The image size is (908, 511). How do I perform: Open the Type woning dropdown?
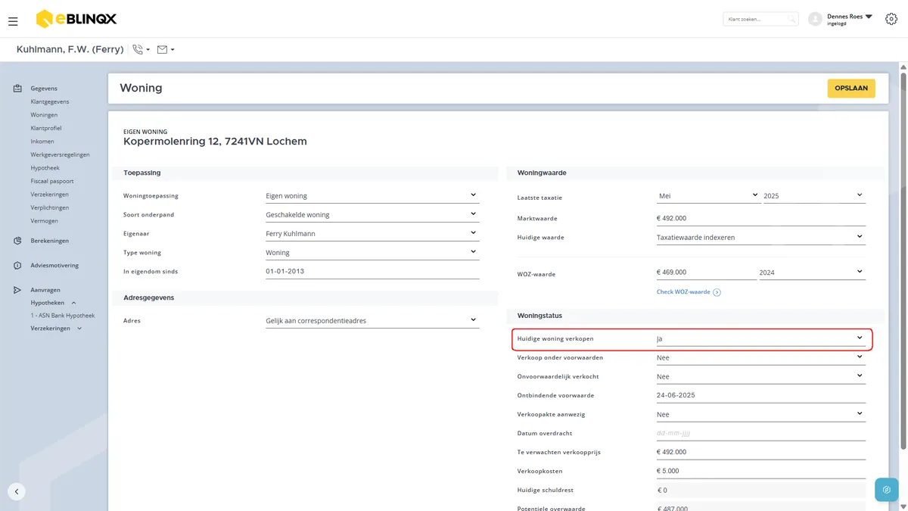pyautogui.click(x=372, y=252)
